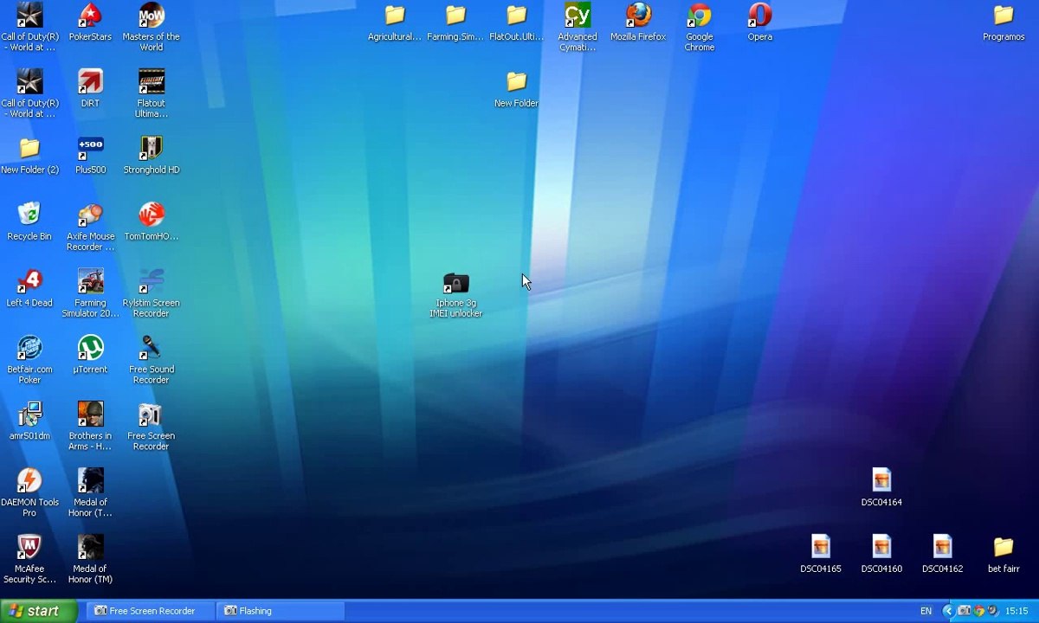This screenshot has width=1039, height=623.
Task: Open the Flatout Ultima shortcut with filmstrip icon
Action: click(151, 82)
